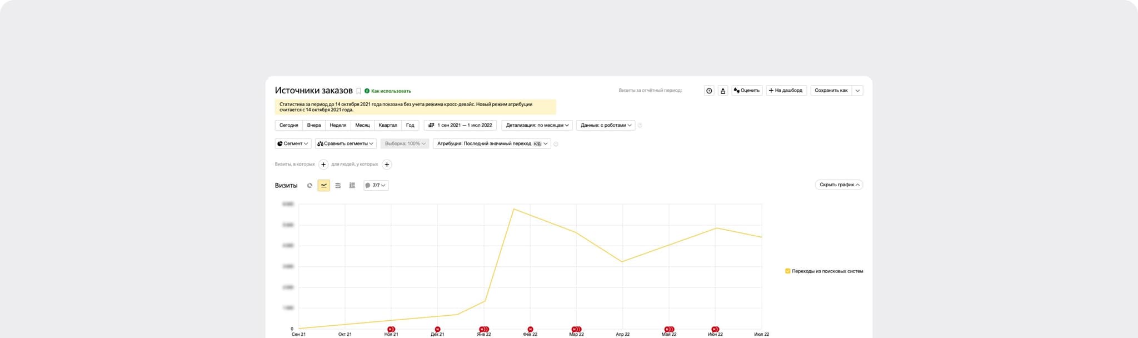
Task: Select the stacked area chart icon
Action: point(338,186)
